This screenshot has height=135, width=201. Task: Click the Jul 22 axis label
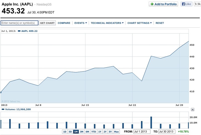pos(132,105)
